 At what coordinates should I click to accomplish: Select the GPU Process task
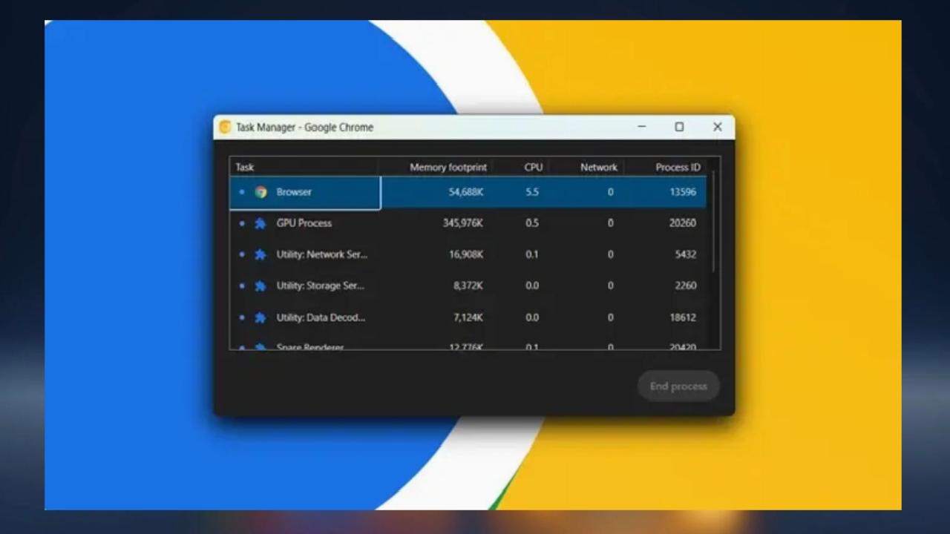468,223
